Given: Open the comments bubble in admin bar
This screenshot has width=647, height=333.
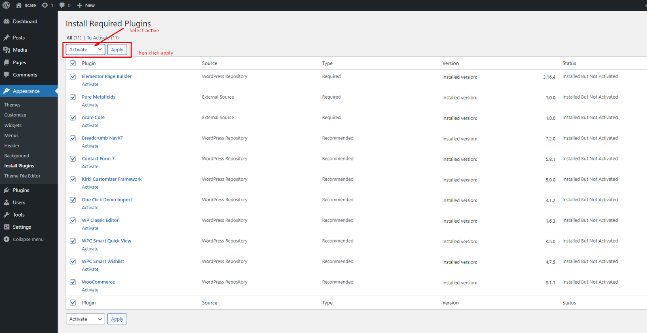Looking at the screenshot, I should (62, 5).
